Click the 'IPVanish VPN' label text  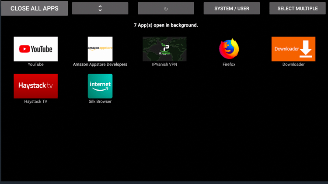click(164, 64)
